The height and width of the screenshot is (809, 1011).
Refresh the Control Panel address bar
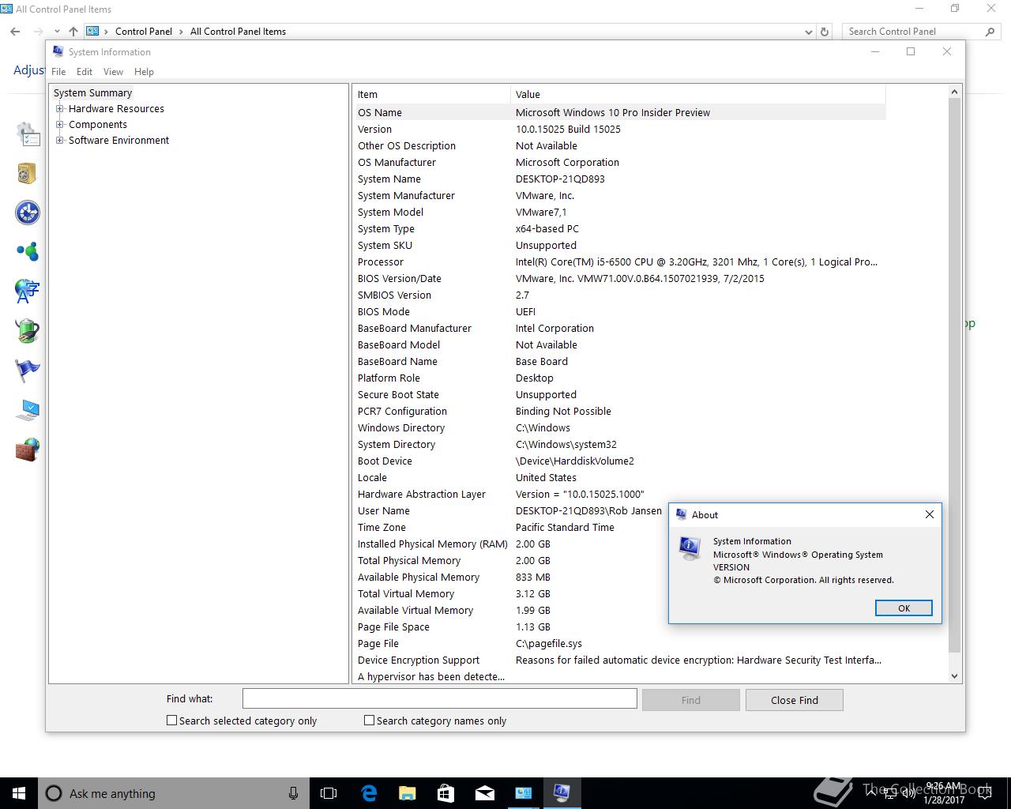pos(825,32)
